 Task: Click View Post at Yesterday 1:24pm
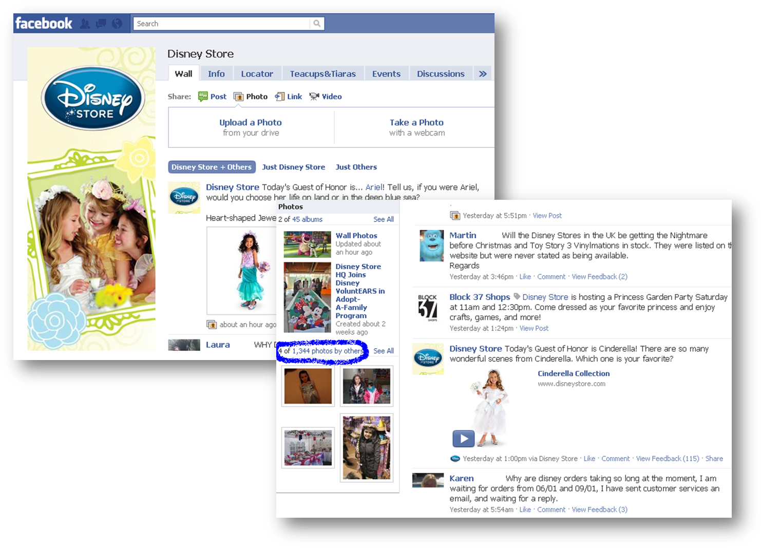pos(534,328)
